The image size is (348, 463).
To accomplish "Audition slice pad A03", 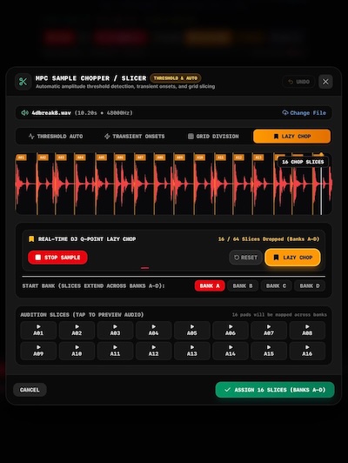I will pyautogui.click(x=115, y=330).
